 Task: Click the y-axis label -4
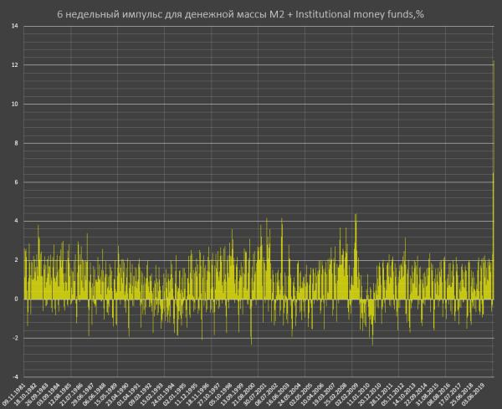pyautogui.click(x=15, y=377)
